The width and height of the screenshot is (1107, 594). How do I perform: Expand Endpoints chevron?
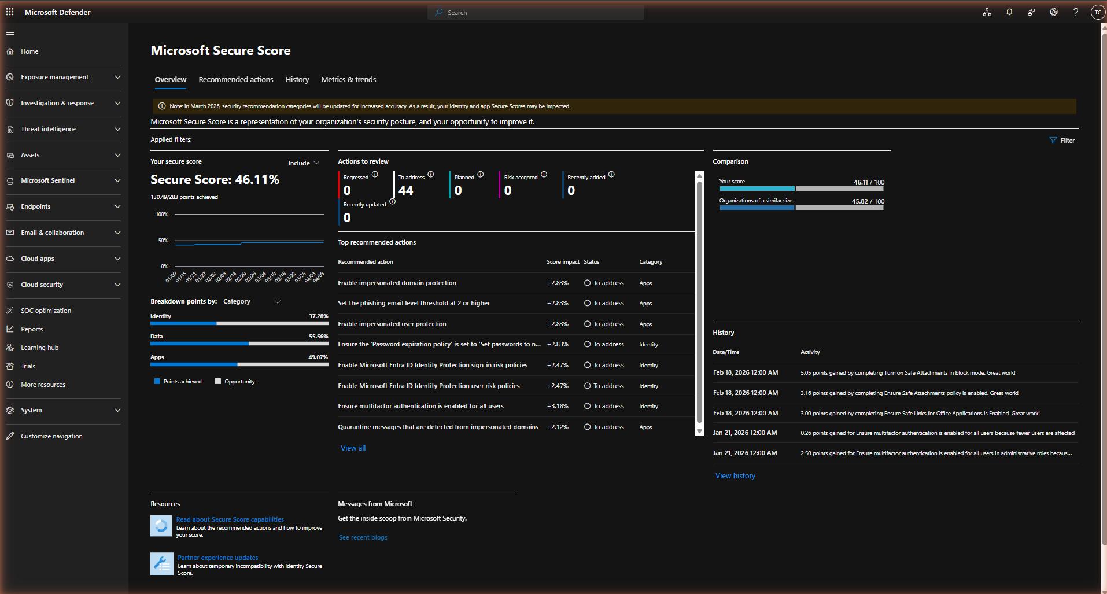click(117, 206)
